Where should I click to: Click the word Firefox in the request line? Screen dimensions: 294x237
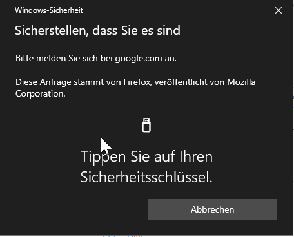click(x=137, y=82)
